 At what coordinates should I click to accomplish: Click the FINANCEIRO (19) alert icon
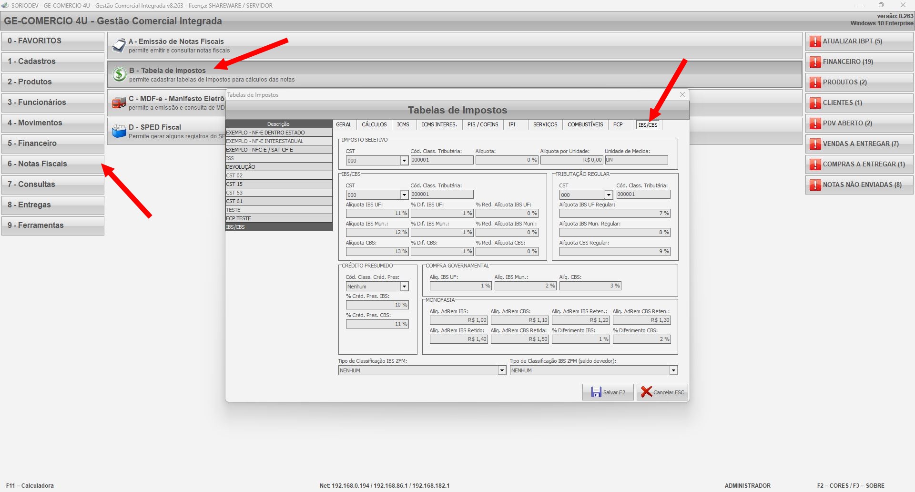[815, 62]
